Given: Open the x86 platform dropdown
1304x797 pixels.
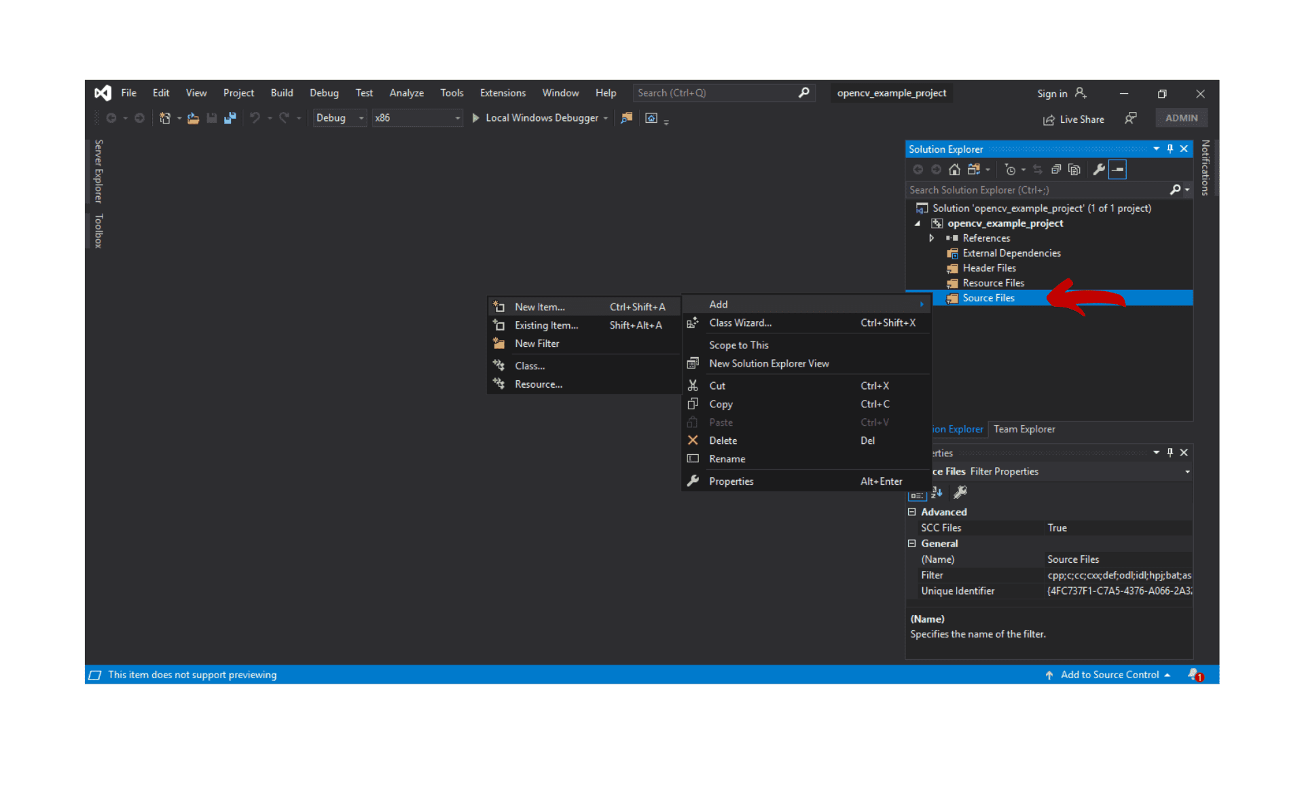Looking at the screenshot, I should [418, 118].
